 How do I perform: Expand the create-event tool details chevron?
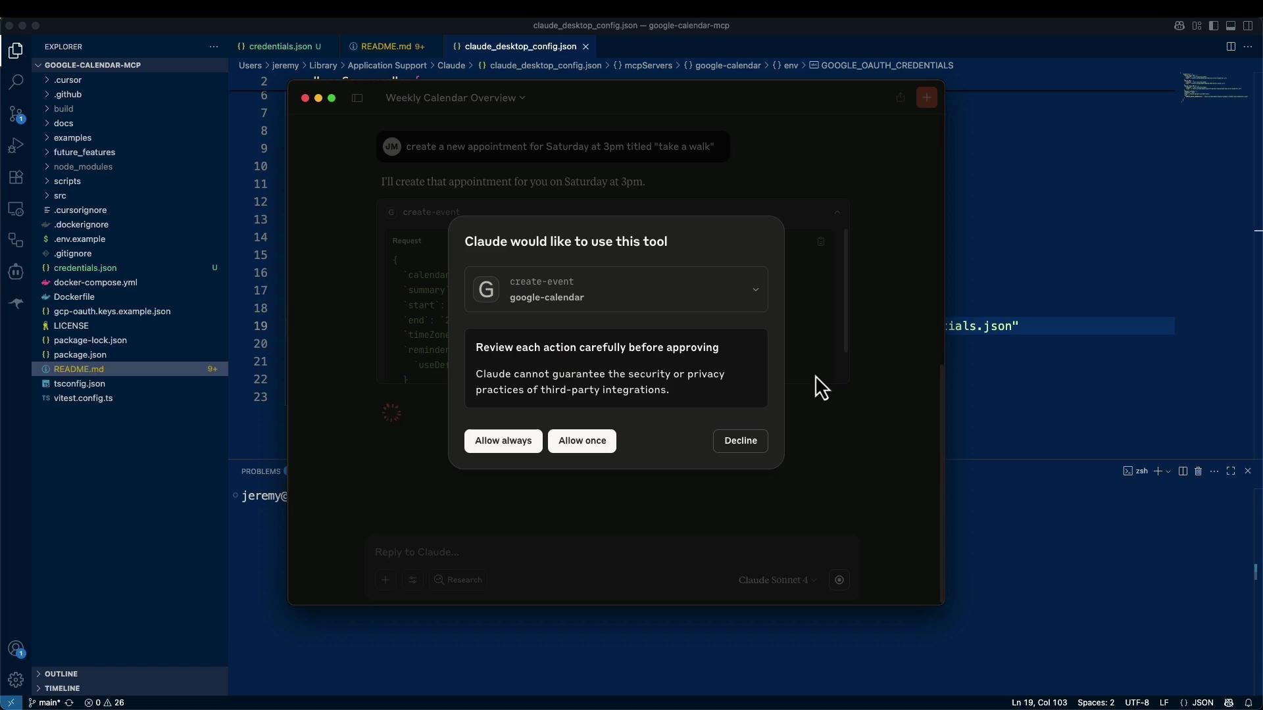756,289
